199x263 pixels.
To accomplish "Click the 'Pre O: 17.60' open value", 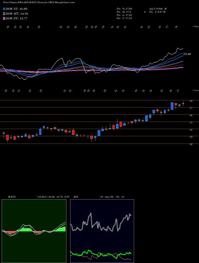I will click(125, 9).
